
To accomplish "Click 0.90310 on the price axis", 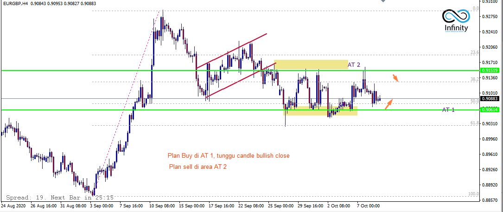I will pos(489,124).
